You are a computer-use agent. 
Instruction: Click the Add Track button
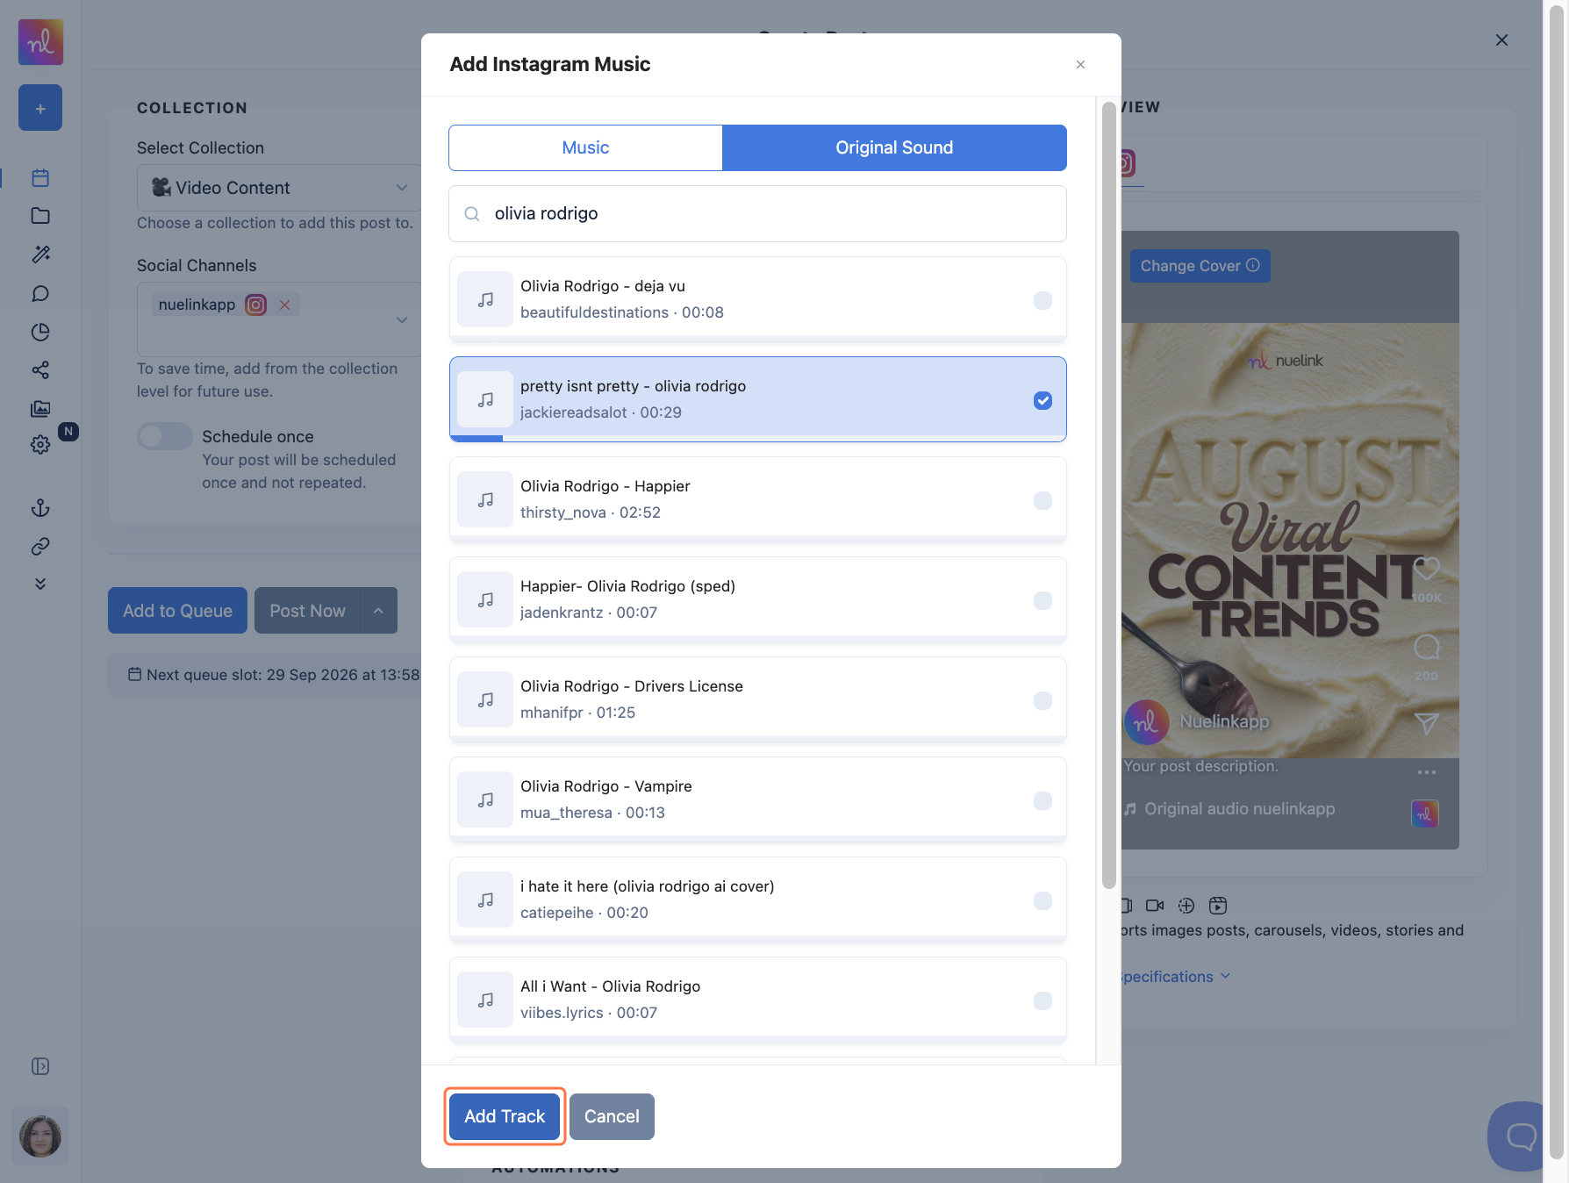(505, 1116)
